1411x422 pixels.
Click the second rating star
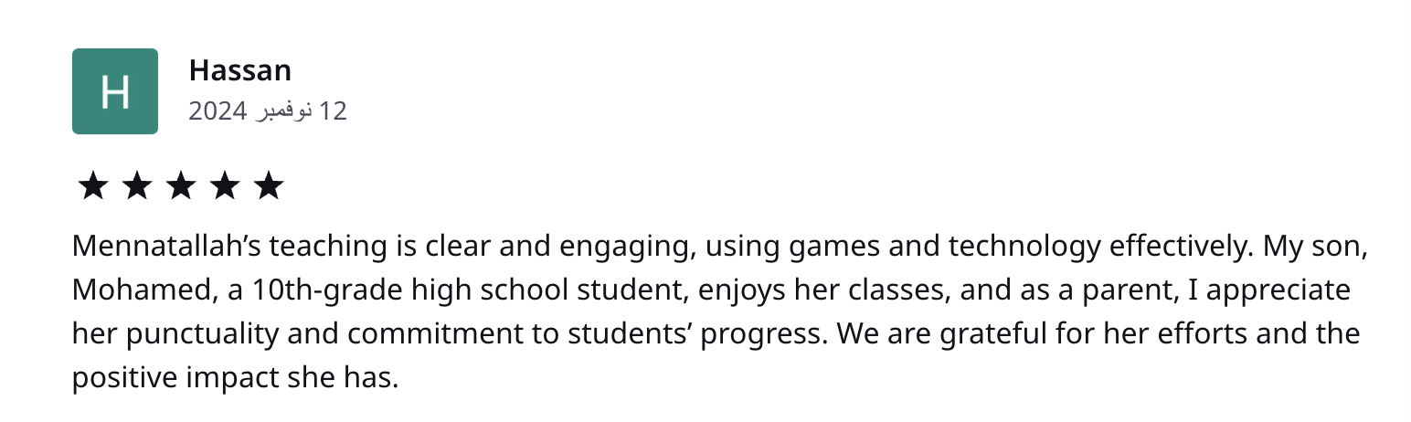137,186
